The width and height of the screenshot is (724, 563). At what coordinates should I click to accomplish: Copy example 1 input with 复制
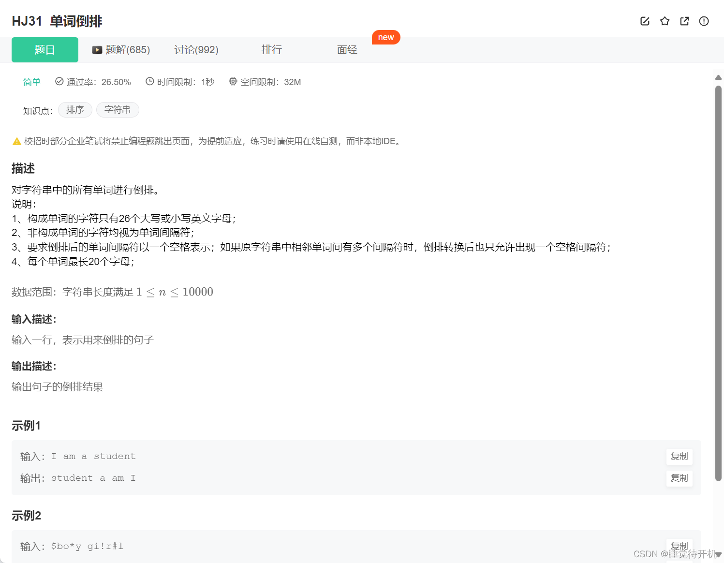680,456
